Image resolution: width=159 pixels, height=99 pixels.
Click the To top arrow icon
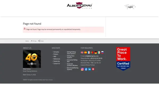click(32, 41)
